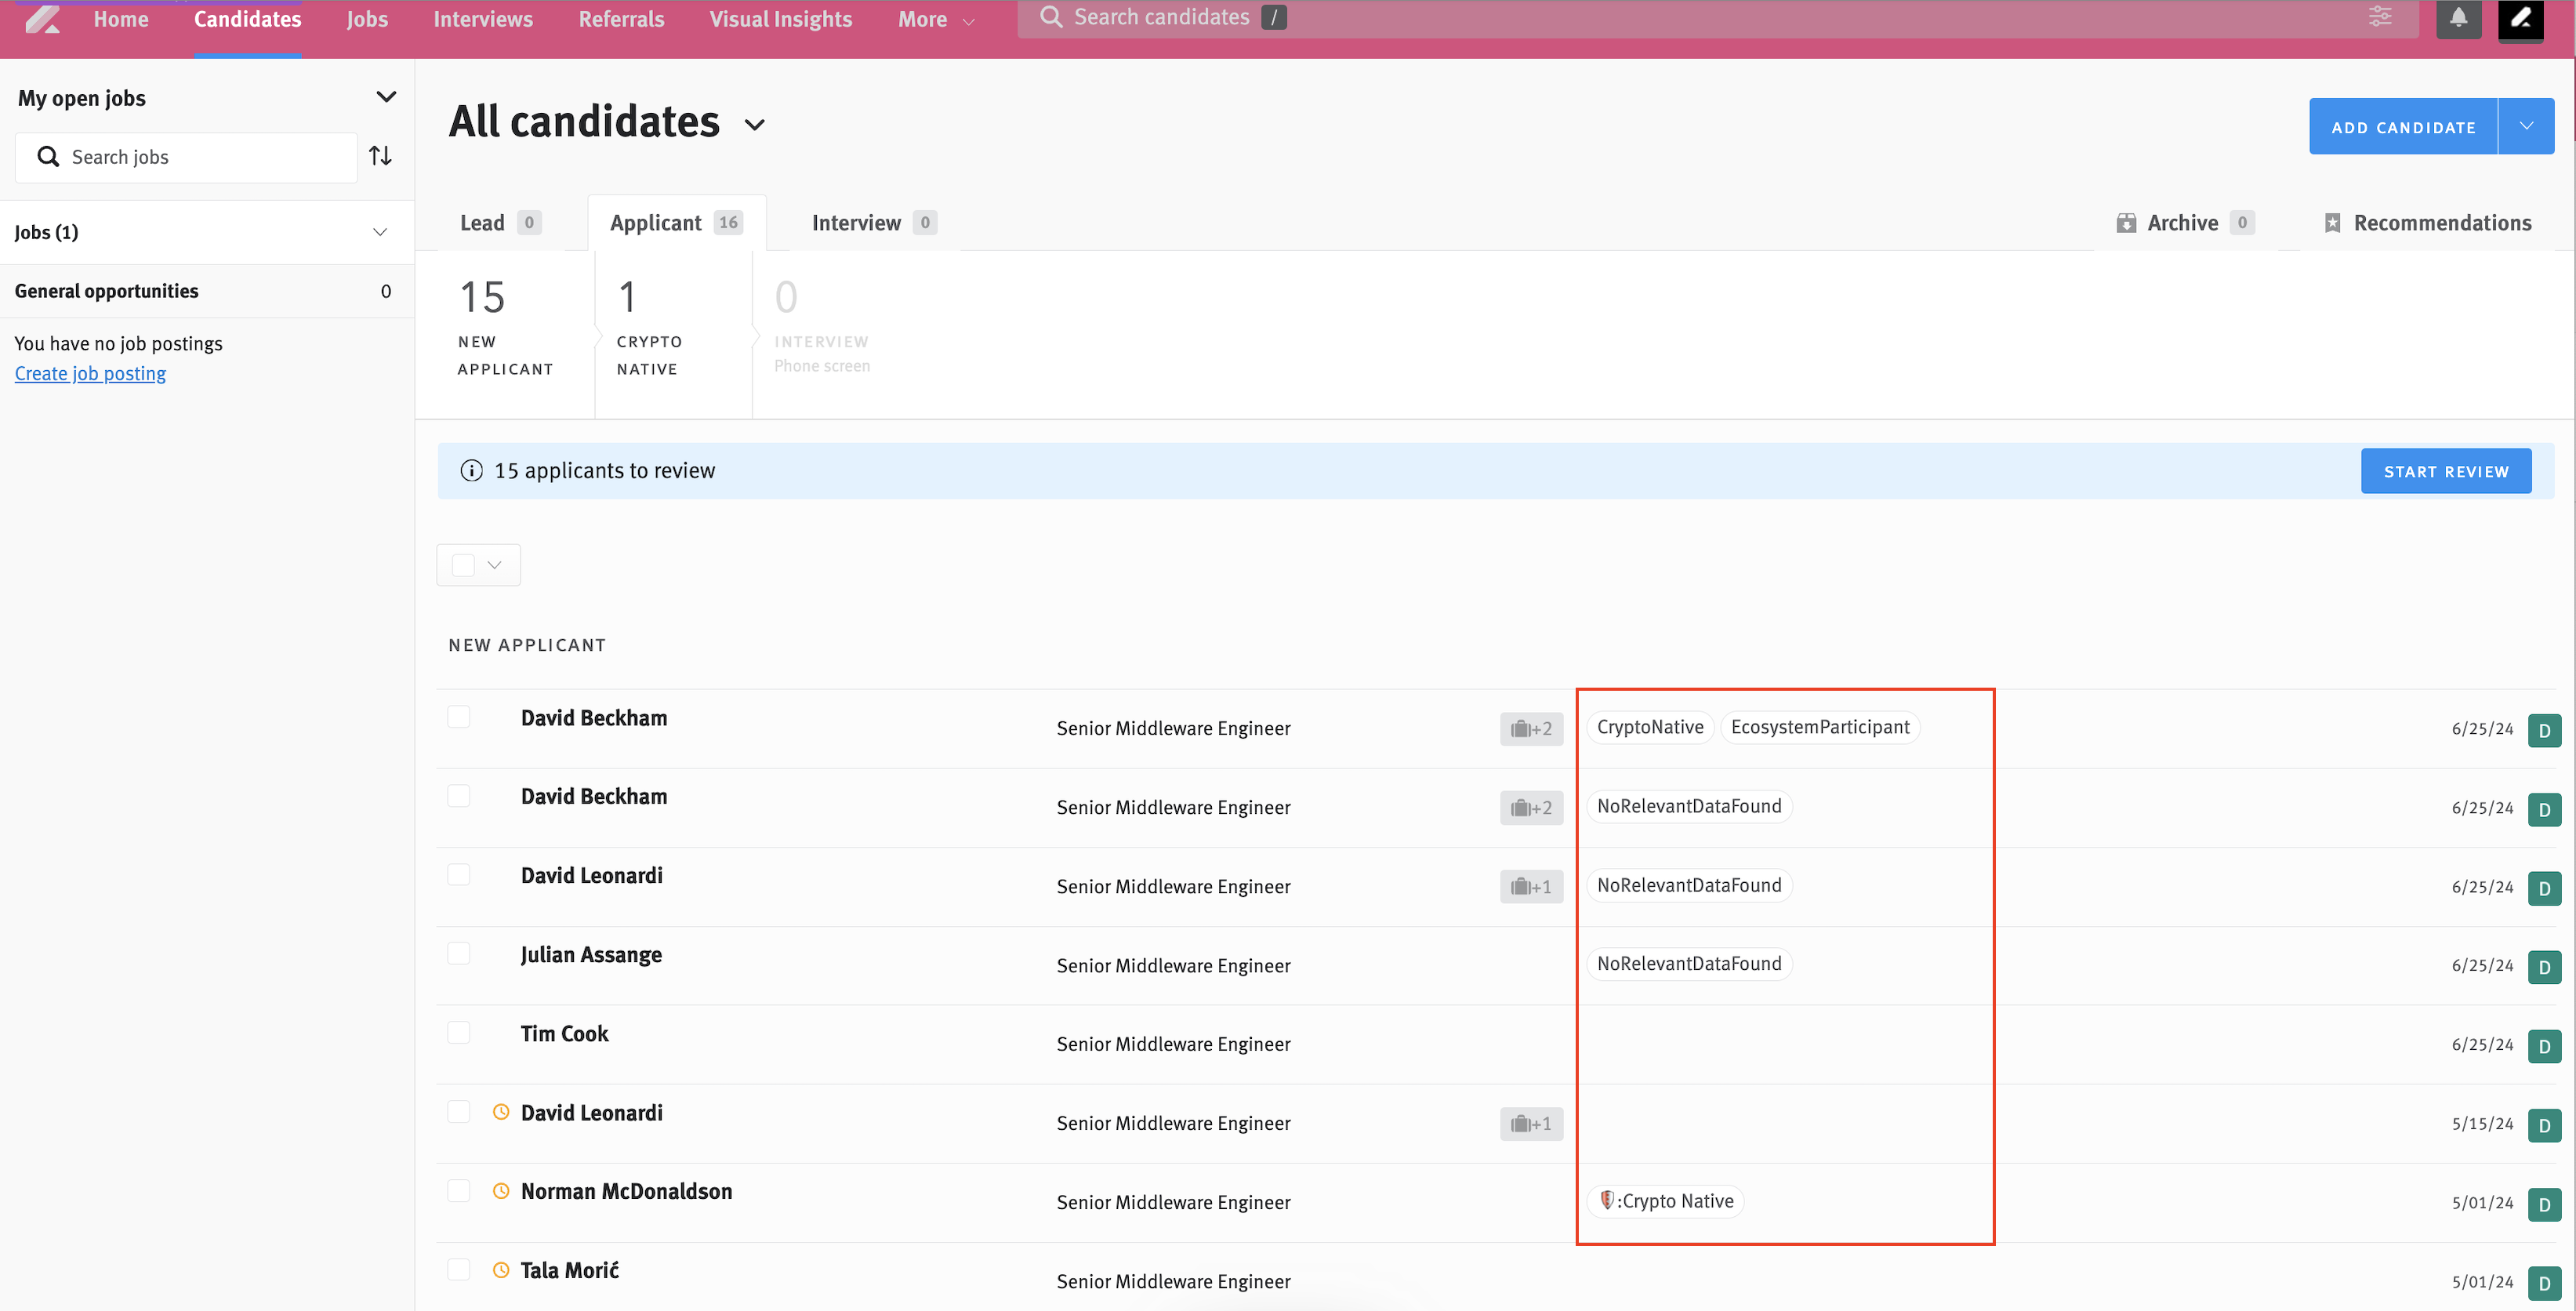Viewport: 2576px width, 1311px height.
Task: Check Julian Assange row checkbox
Action: 458,953
